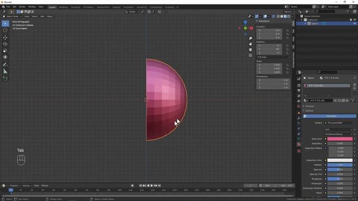The width and height of the screenshot is (358, 201).
Task: Click the Roughness slider
Action: 340,179
